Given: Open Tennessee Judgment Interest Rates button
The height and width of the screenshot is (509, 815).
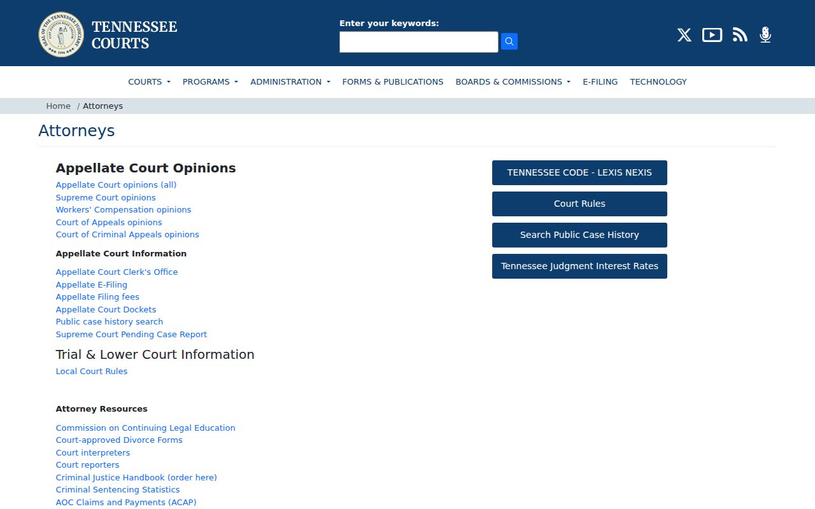Looking at the screenshot, I should pos(579,266).
